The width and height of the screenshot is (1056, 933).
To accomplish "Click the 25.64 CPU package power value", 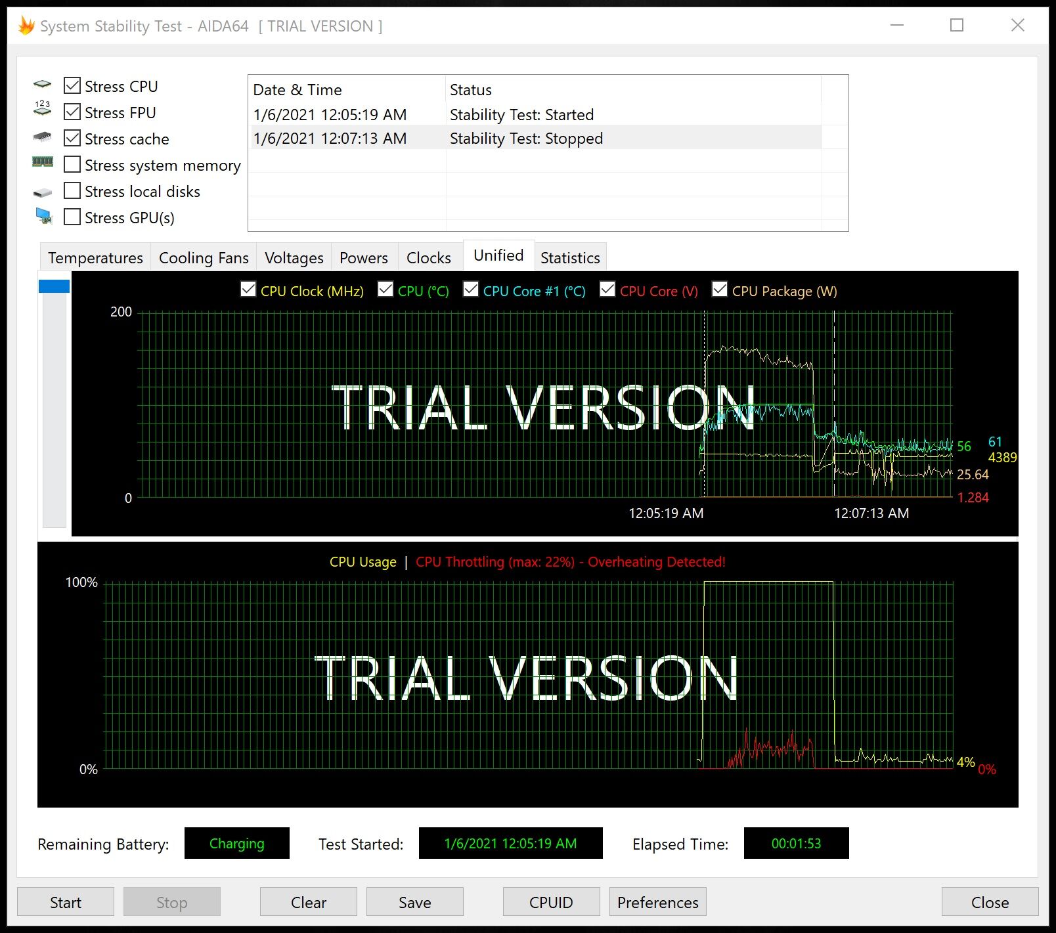I will 973,474.
